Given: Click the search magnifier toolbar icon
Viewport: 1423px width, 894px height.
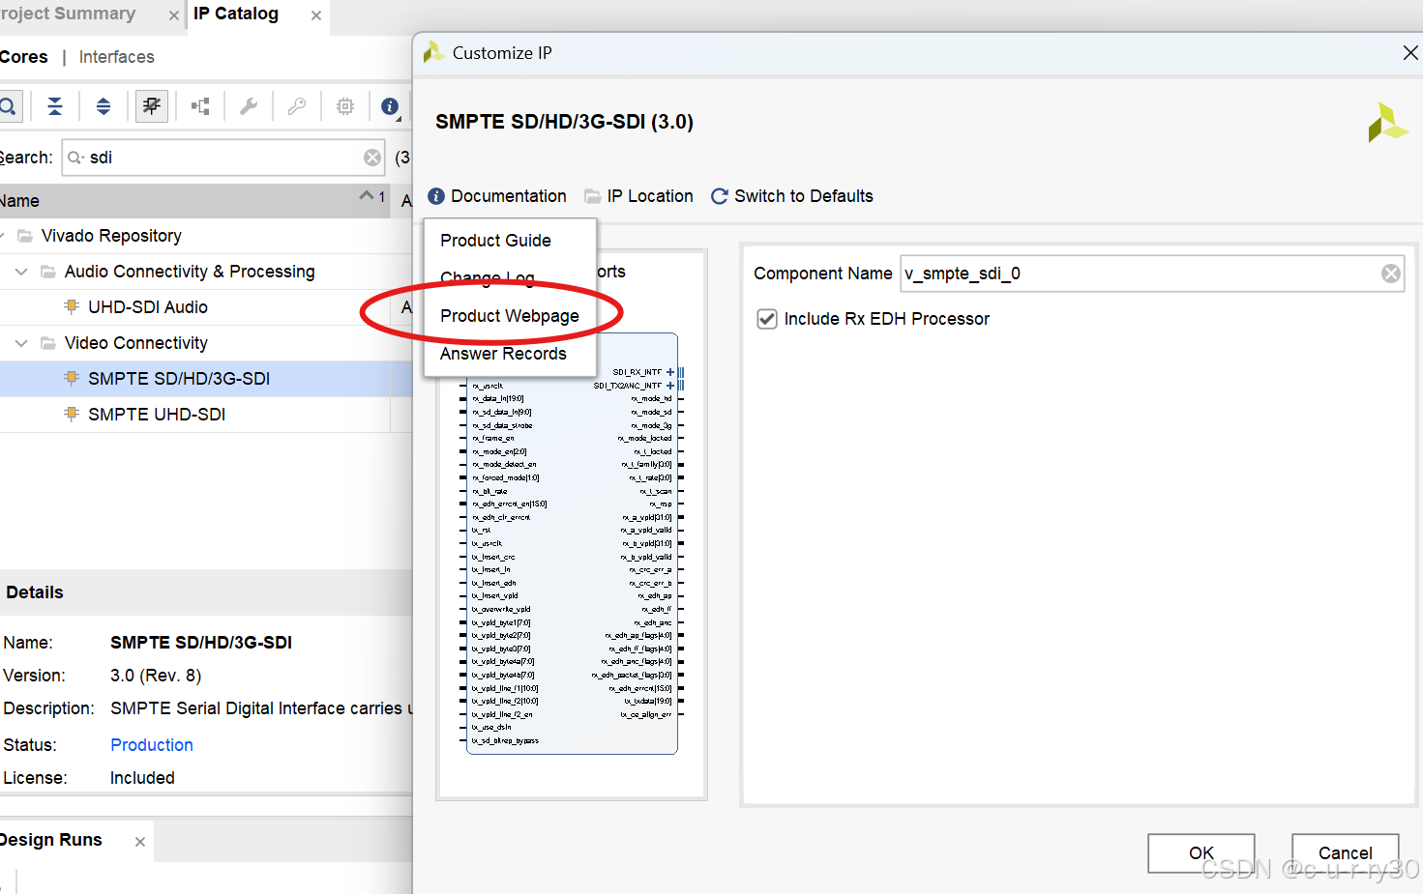Looking at the screenshot, I should tap(7, 106).
